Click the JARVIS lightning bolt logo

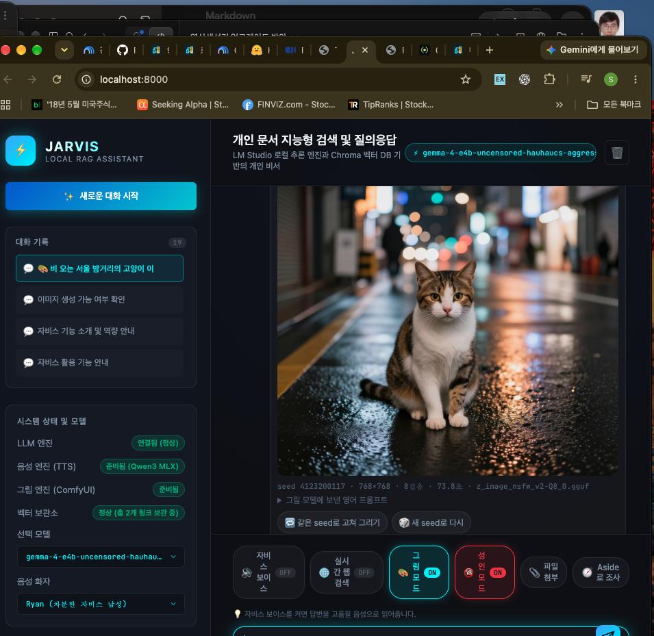pyautogui.click(x=21, y=151)
